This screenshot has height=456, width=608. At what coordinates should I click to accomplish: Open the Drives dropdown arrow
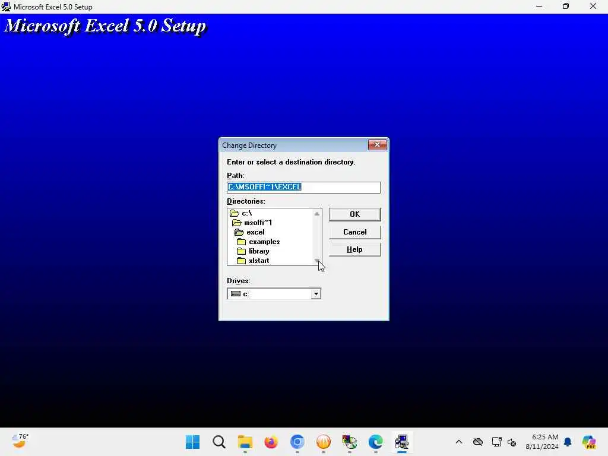[x=316, y=294]
